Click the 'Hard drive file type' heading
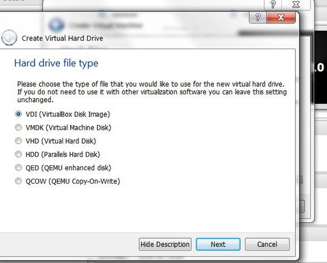 56,63
